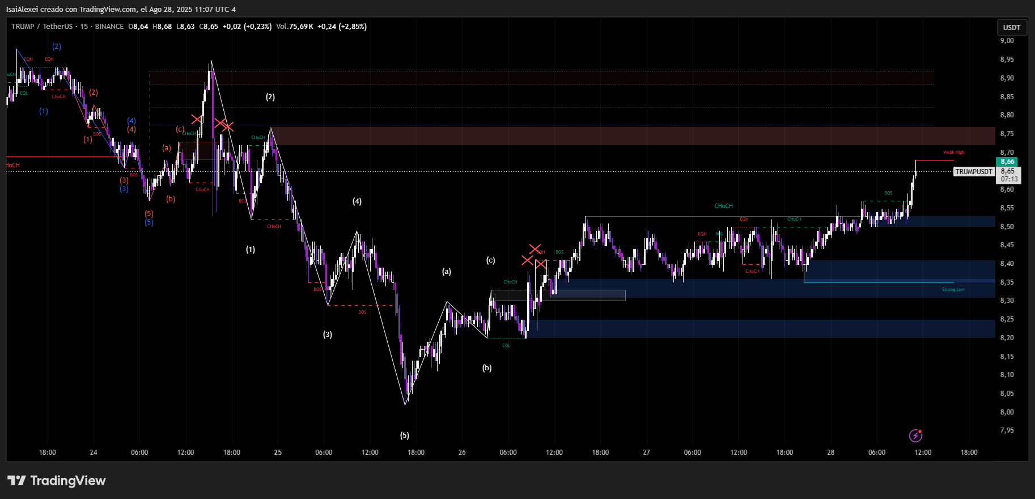The image size is (1035, 499).
Task: Click the TRUMPUSDT price line label
Action: (974, 172)
